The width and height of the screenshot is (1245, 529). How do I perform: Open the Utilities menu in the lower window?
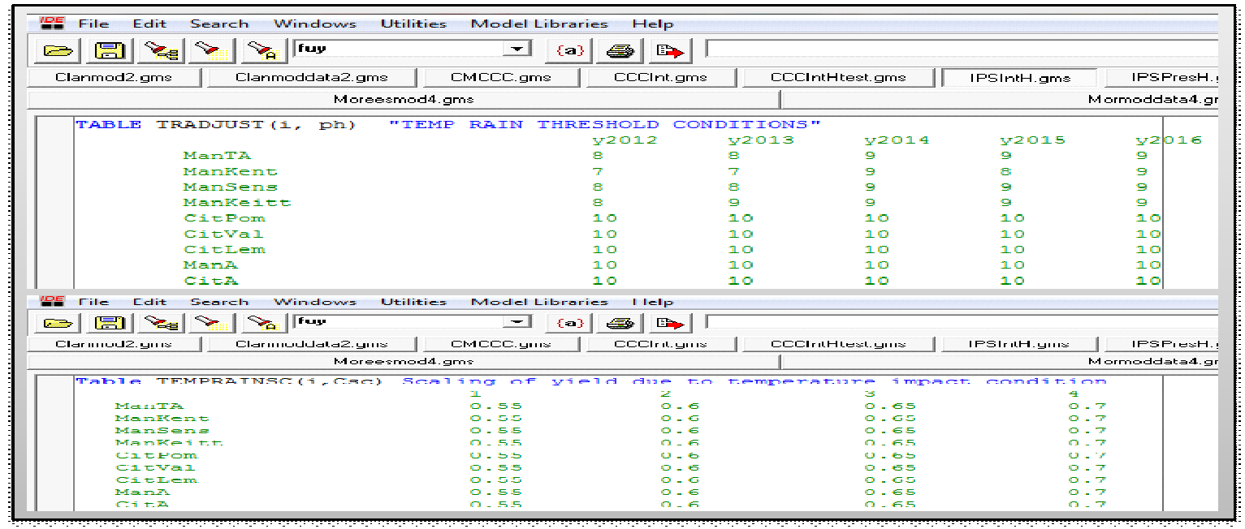click(x=413, y=302)
